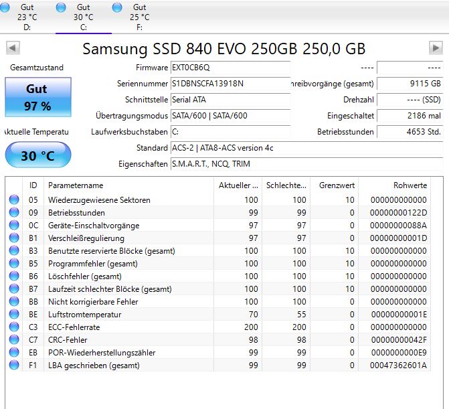This screenshot has width=449, height=409.
Task: Click the 30 °C temperature button
Action: click(37, 155)
